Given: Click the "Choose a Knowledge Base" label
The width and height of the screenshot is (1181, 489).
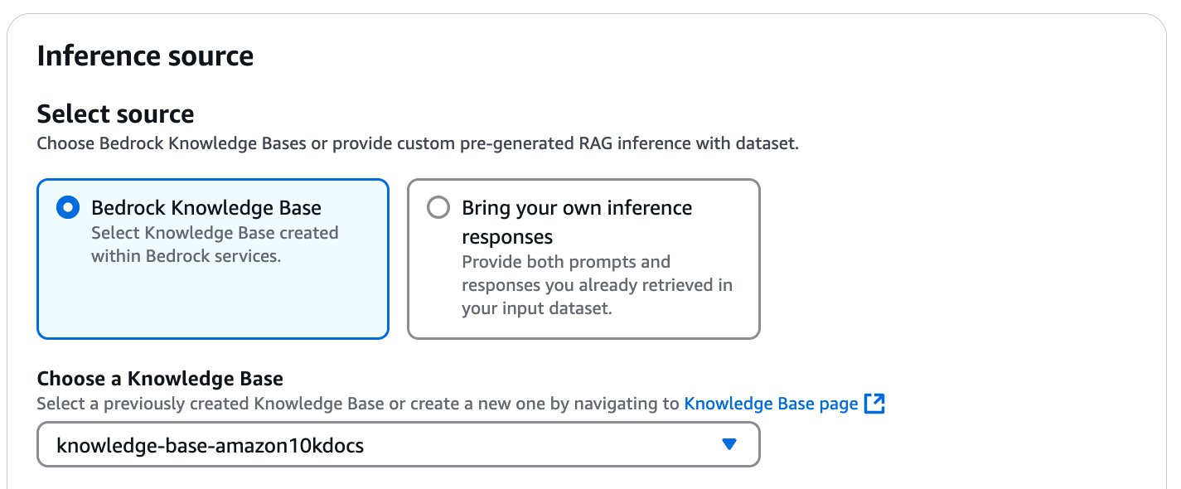Looking at the screenshot, I should [x=160, y=379].
